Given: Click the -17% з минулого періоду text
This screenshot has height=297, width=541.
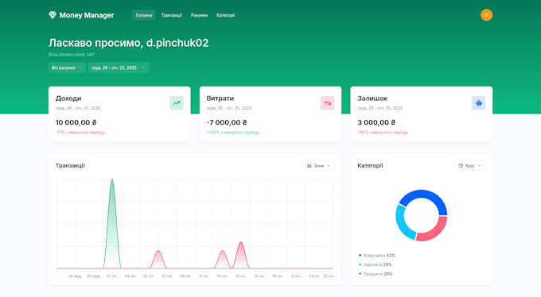Looking at the screenshot, I should tap(80, 133).
